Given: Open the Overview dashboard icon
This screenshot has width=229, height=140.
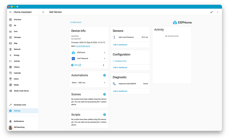Looking at the screenshot, I should tap(10, 20).
